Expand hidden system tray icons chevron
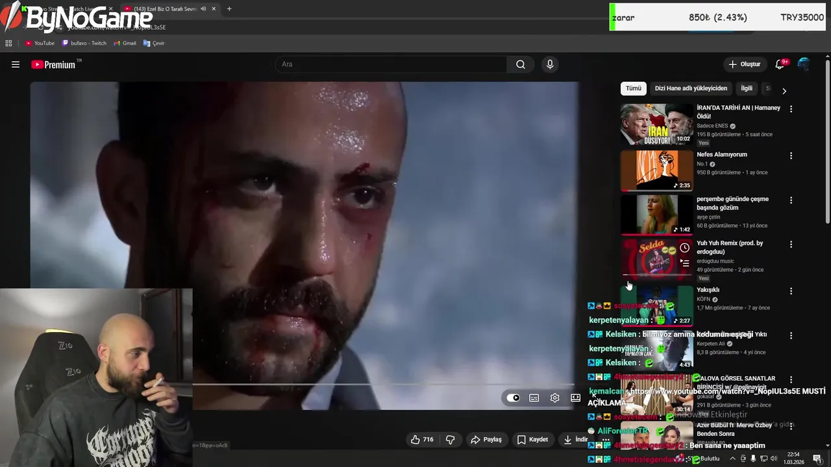Image resolution: width=831 pixels, height=467 pixels. 733,459
